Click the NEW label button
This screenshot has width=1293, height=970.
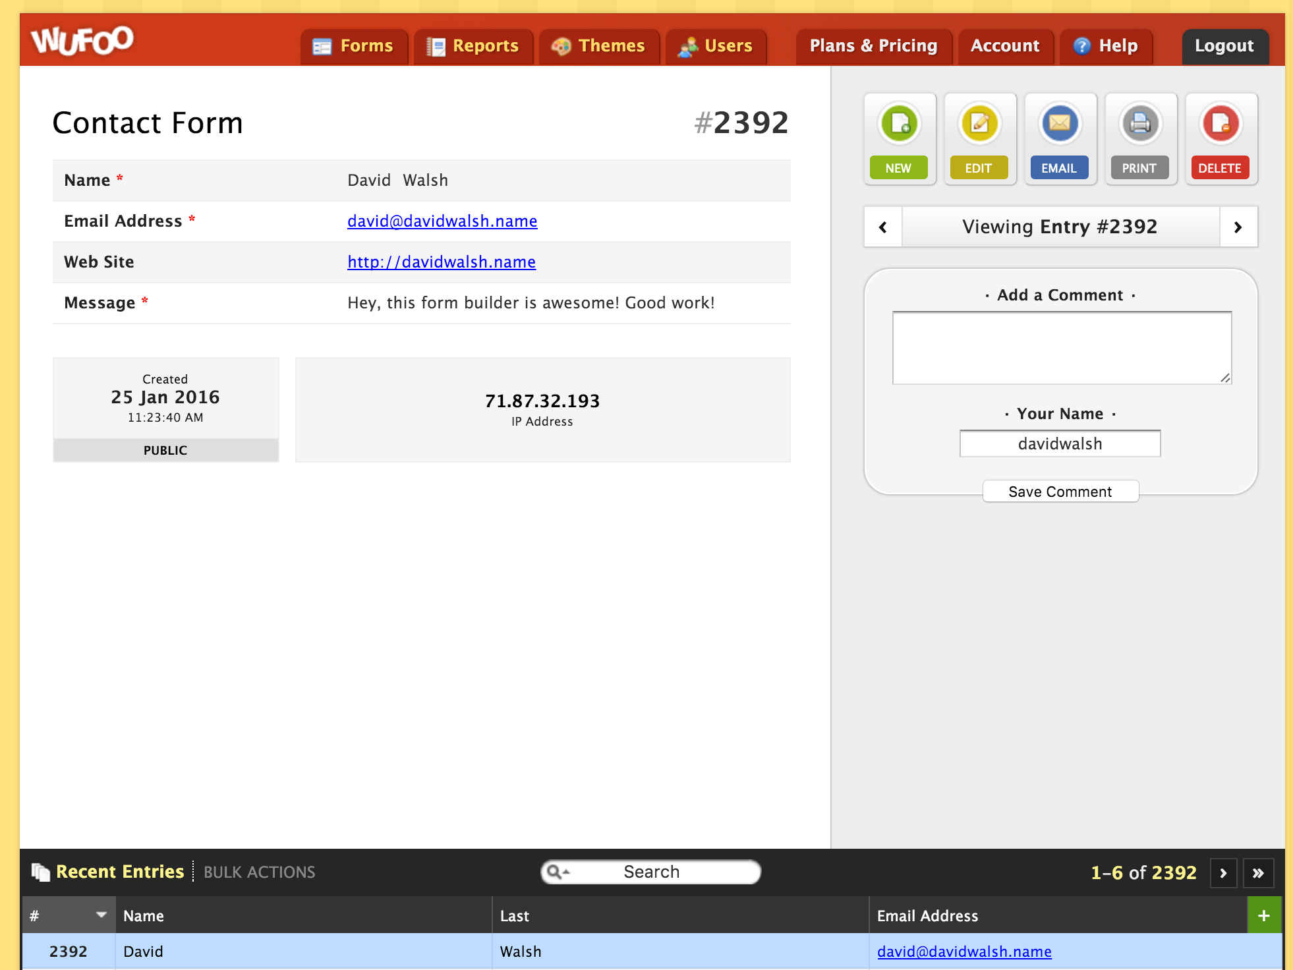pyautogui.click(x=899, y=168)
